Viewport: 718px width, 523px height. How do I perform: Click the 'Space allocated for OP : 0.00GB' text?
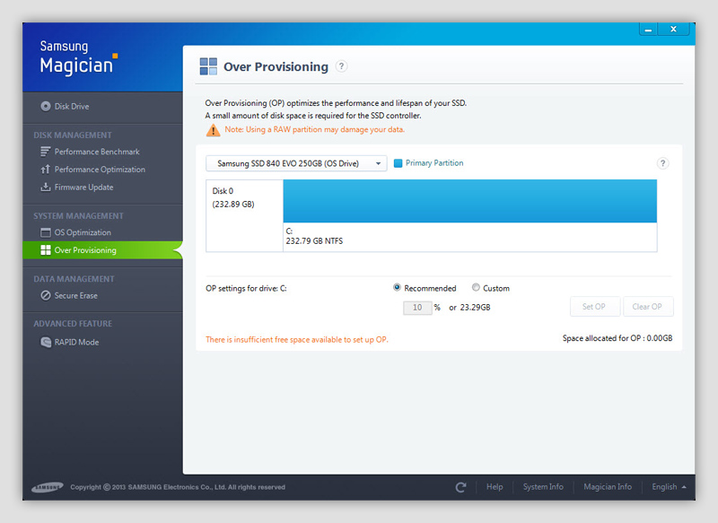click(617, 338)
